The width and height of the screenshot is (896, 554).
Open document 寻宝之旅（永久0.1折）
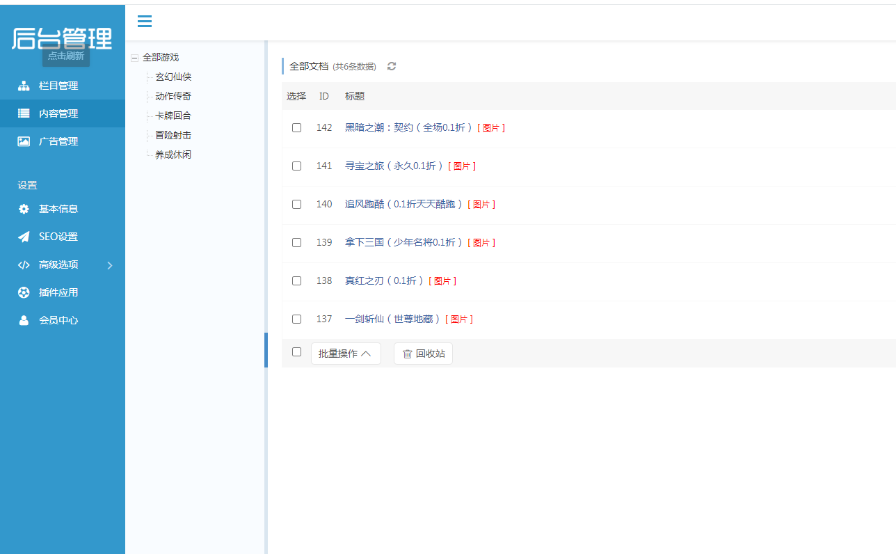[x=394, y=166]
